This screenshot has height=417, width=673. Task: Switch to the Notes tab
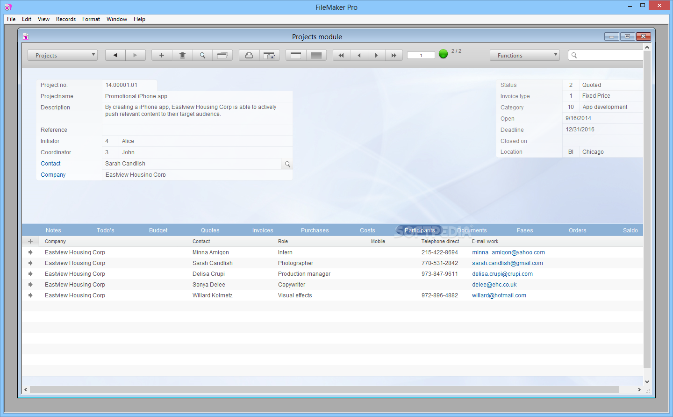coord(53,230)
